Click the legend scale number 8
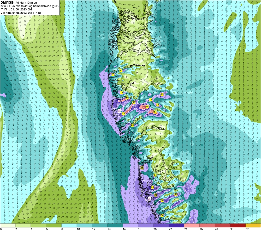The image size is (261, 231). tap(62, 229)
